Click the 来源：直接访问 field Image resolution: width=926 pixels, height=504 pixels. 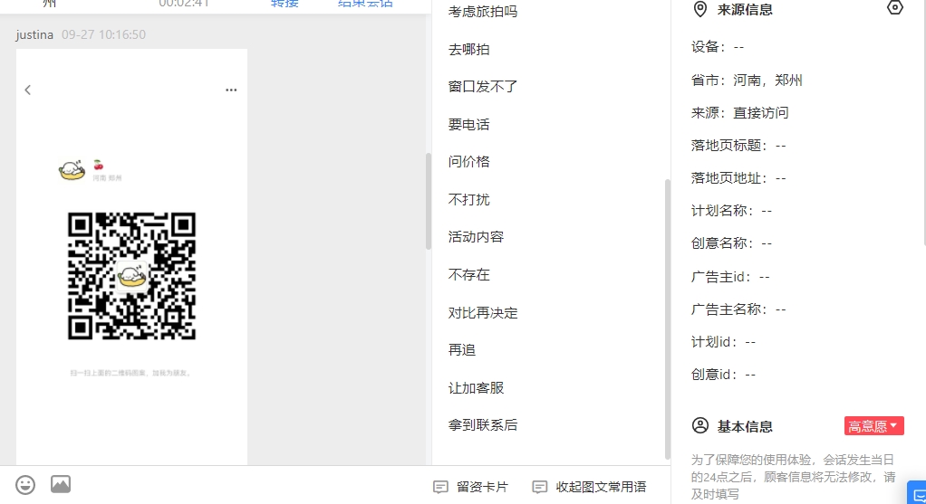click(740, 112)
